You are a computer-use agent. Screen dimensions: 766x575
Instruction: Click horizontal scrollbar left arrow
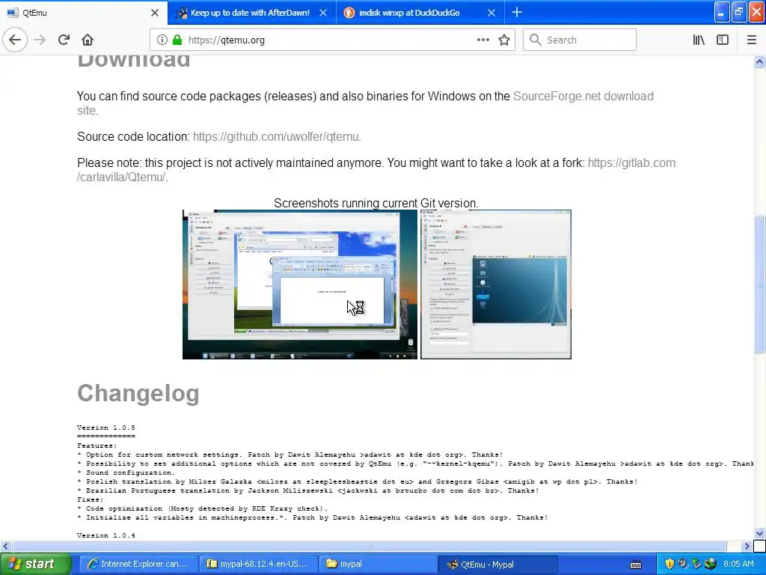[x=5, y=546]
